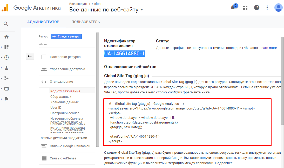Open the Audience person icon
This screenshot has height=168, width=284.
click(x=6, y=68)
